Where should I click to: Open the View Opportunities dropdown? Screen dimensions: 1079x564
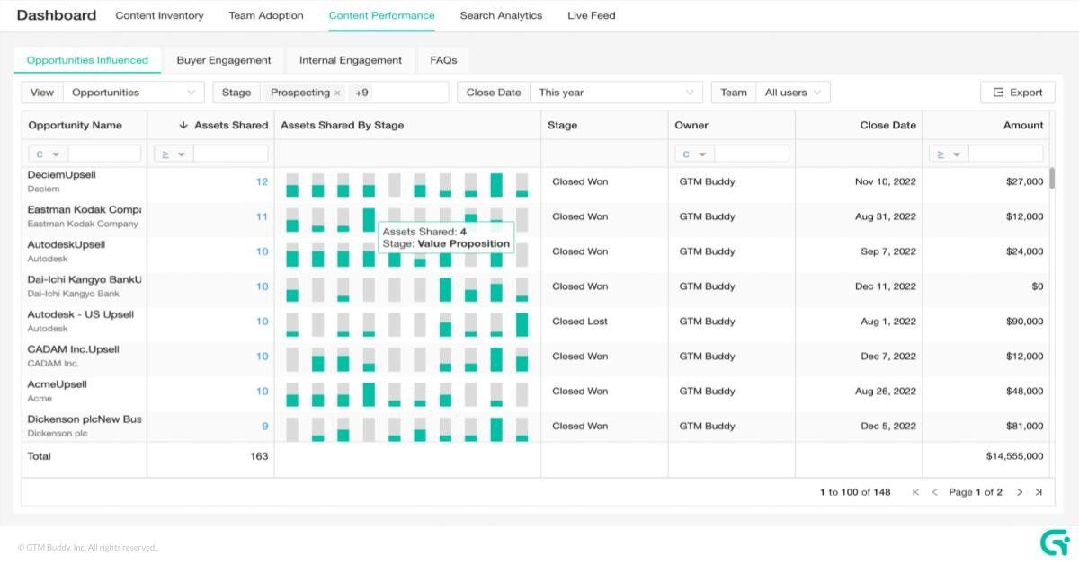135,92
